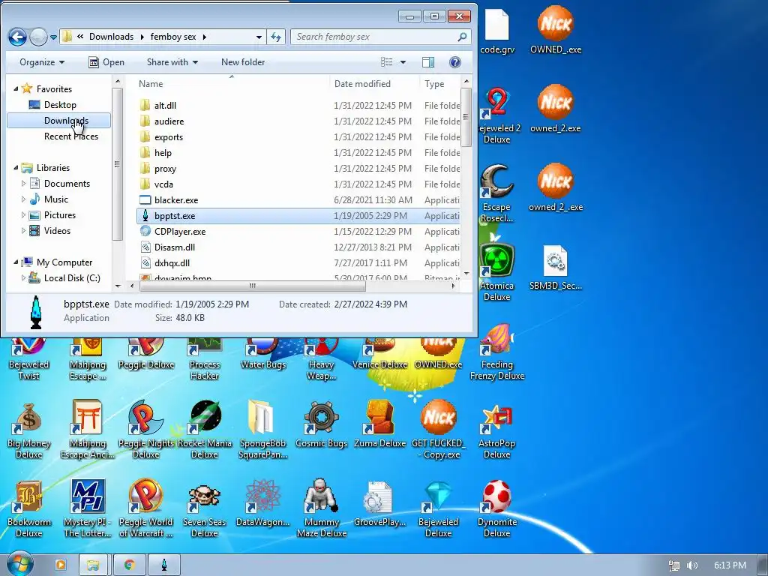Expand the Documents library node
768x576 pixels.
(x=23, y=183)
